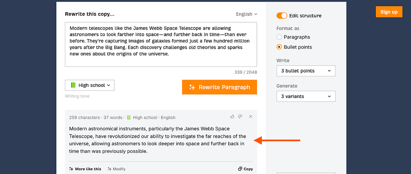Select the Paragraphs radio option
The image size is (411, 174).
tap(279, 37)
